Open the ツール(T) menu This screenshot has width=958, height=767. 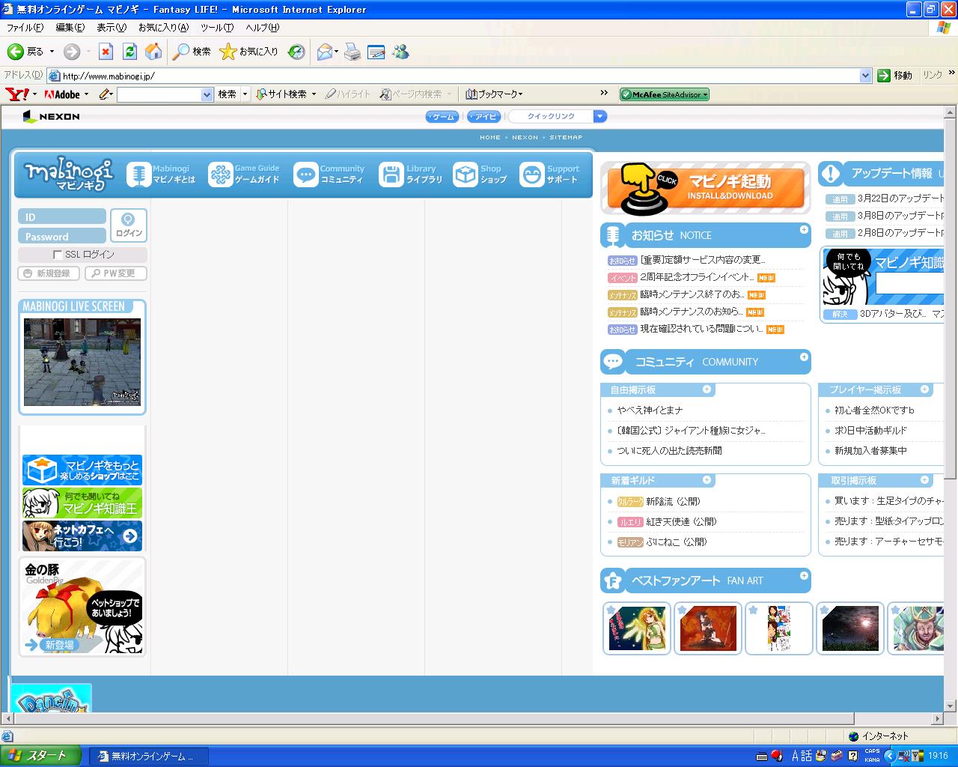pyautogui.click(x=217, y=28)
